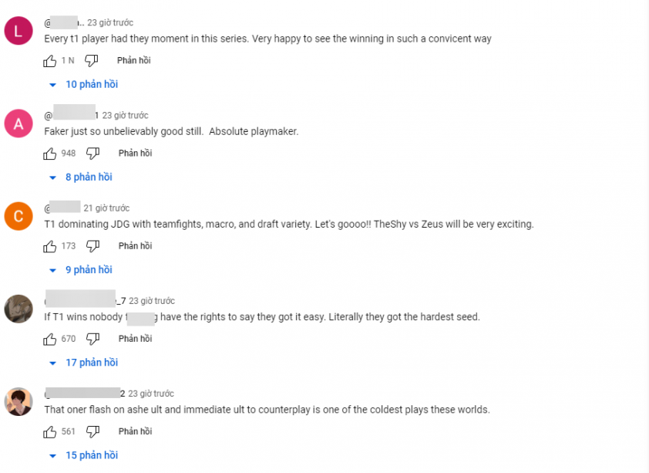Open the pink L avatar profile

point(18,31)
